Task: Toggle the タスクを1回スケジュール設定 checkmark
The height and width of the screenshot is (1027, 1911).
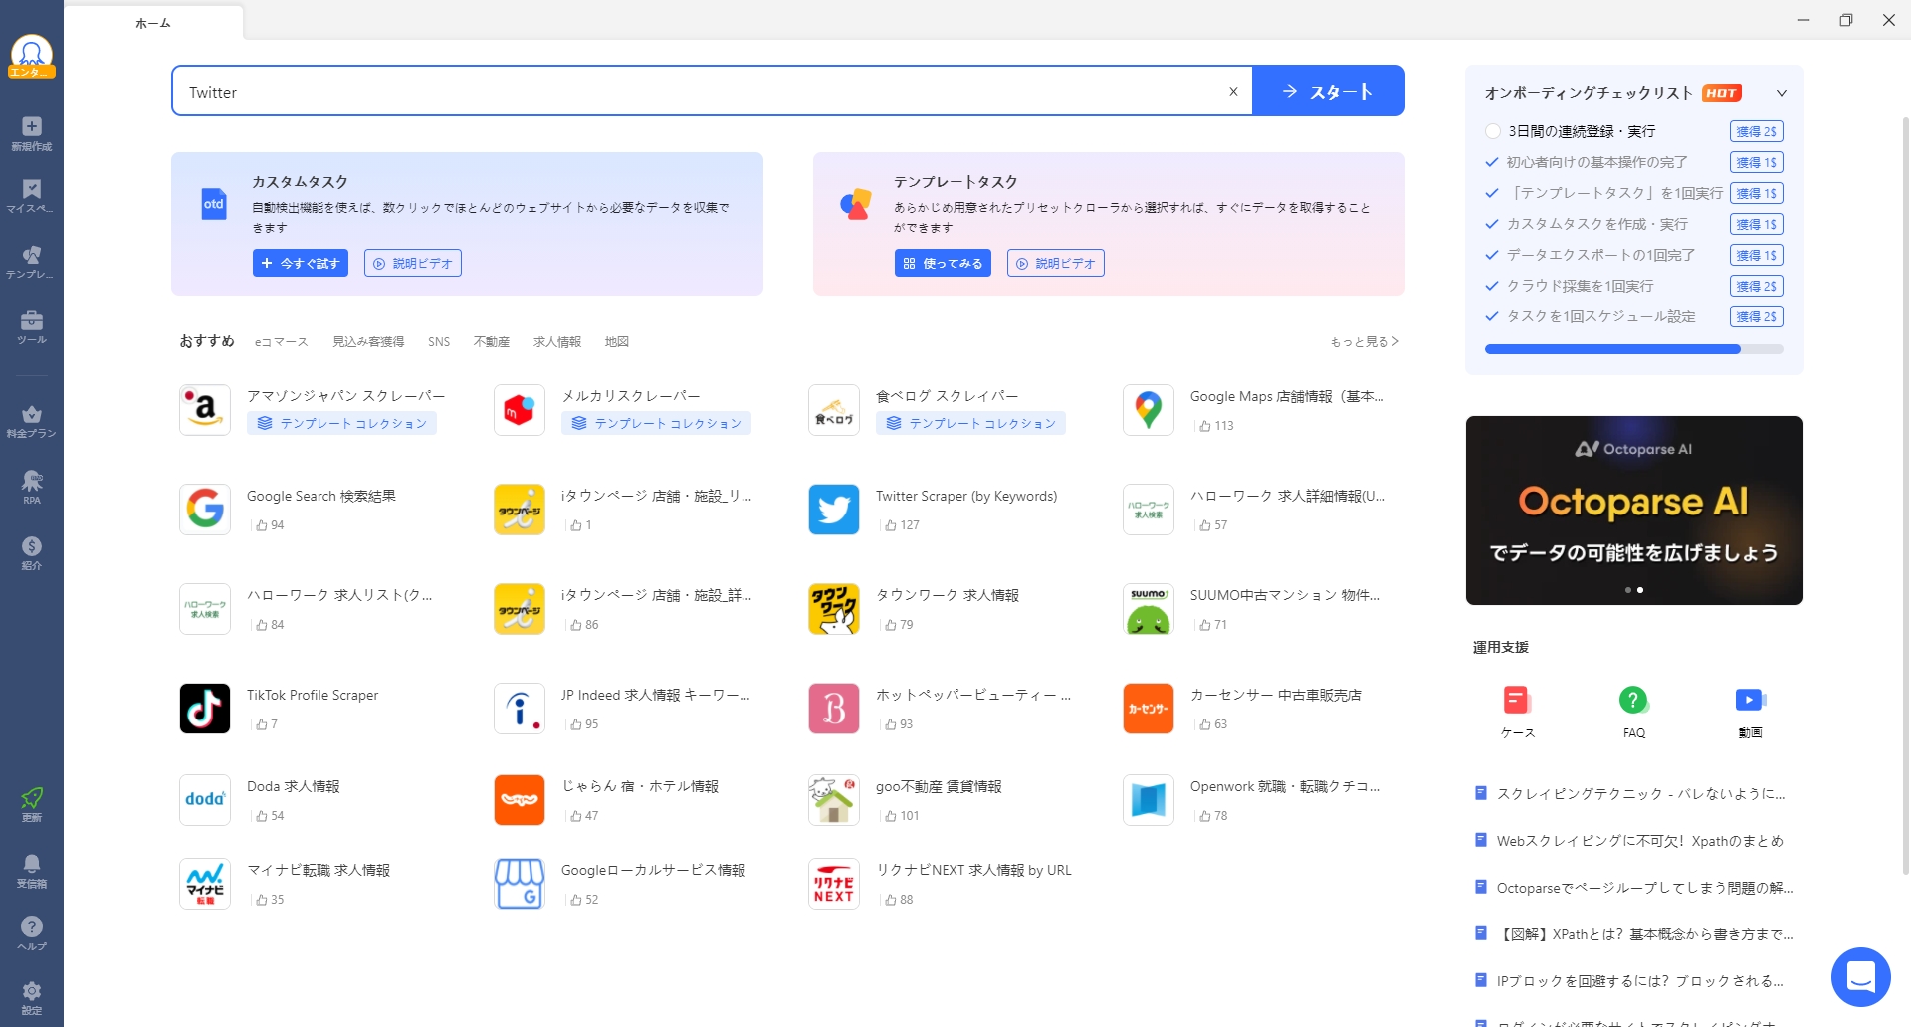Action: [1492, 316]
